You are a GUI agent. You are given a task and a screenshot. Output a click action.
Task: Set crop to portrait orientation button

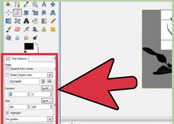43,81
